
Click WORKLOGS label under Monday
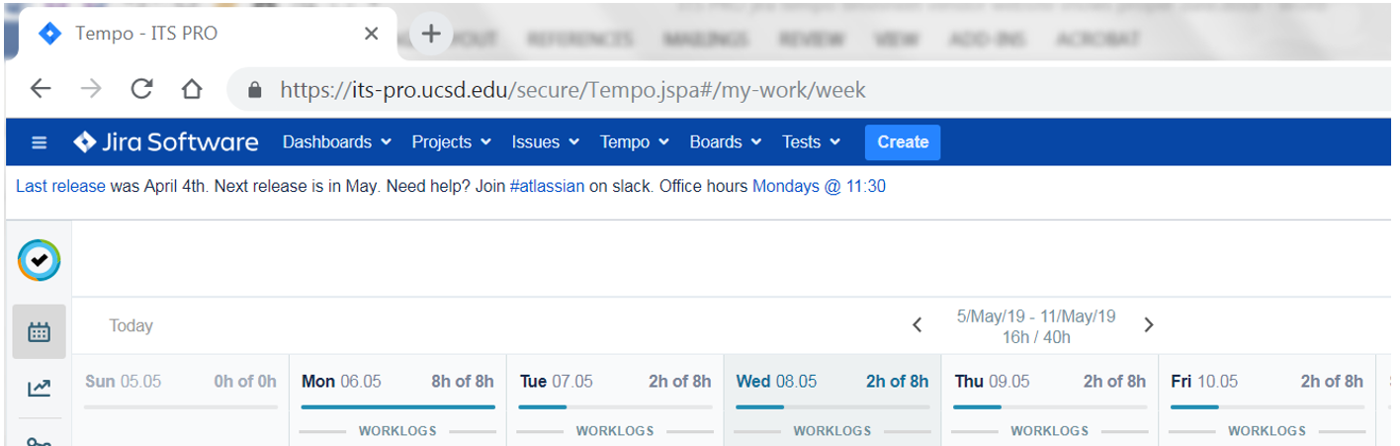tap(397, 431)
